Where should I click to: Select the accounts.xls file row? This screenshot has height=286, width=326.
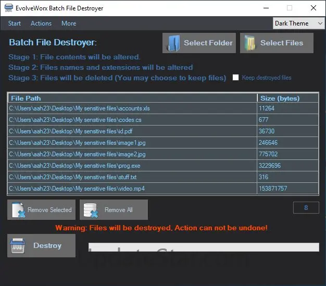click(x=132, y=108)
